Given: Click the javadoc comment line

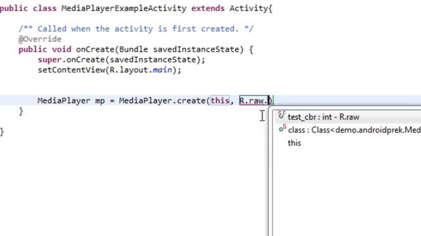Looking at the screenshot, I should click(136, 29).
